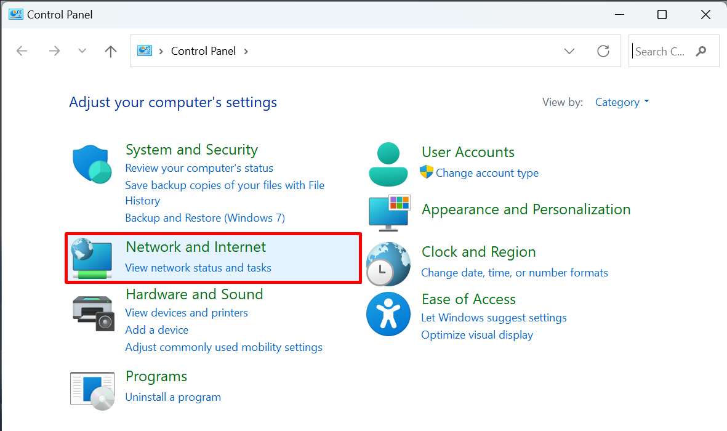Click the Appearance and Personalization monitor icon

pos(390,212)
